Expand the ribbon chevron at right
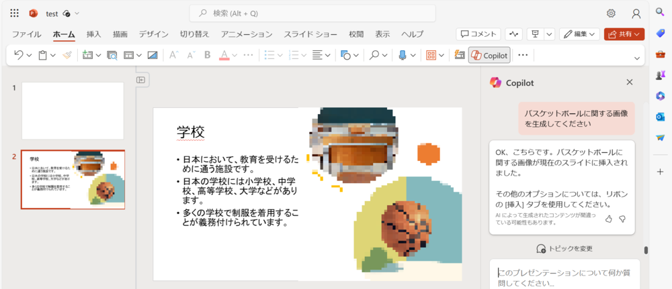 pos(637,58)
